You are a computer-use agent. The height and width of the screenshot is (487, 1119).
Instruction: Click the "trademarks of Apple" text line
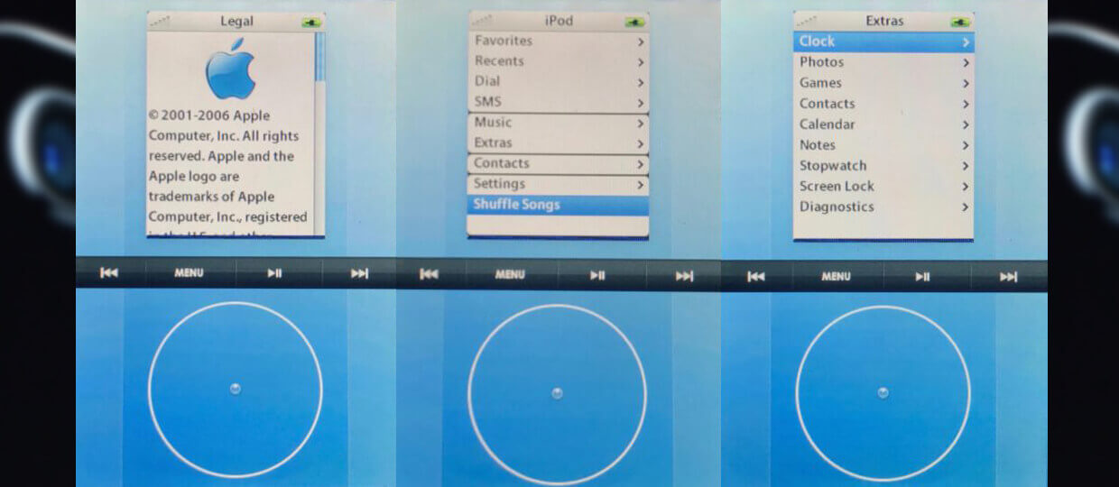(211, 197)
